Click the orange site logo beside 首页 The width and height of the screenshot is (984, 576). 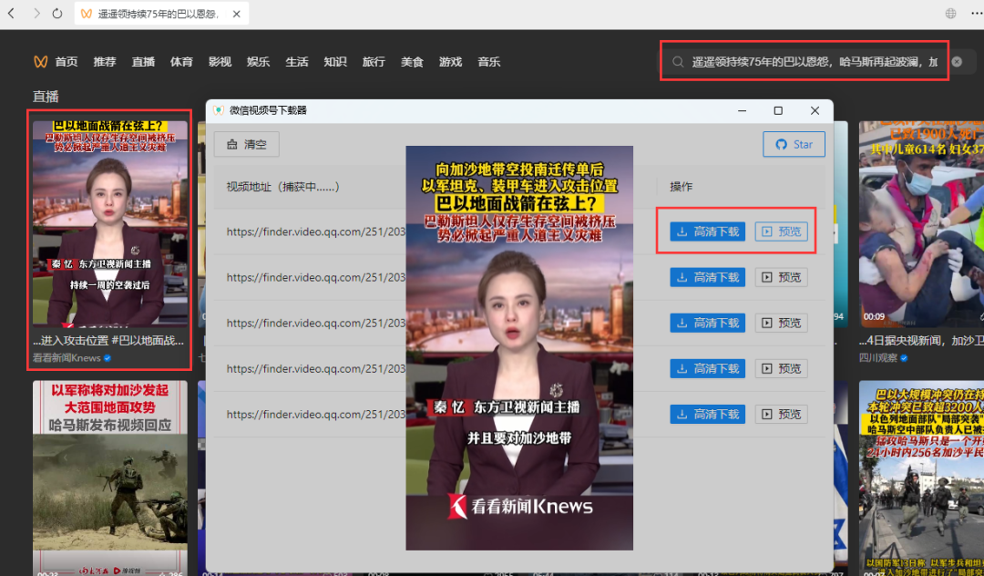pyautogui.click(x=41, y=61)
